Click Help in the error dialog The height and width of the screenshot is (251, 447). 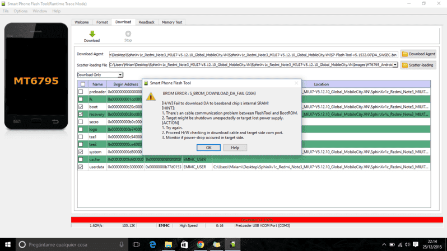tap(235, 148)
